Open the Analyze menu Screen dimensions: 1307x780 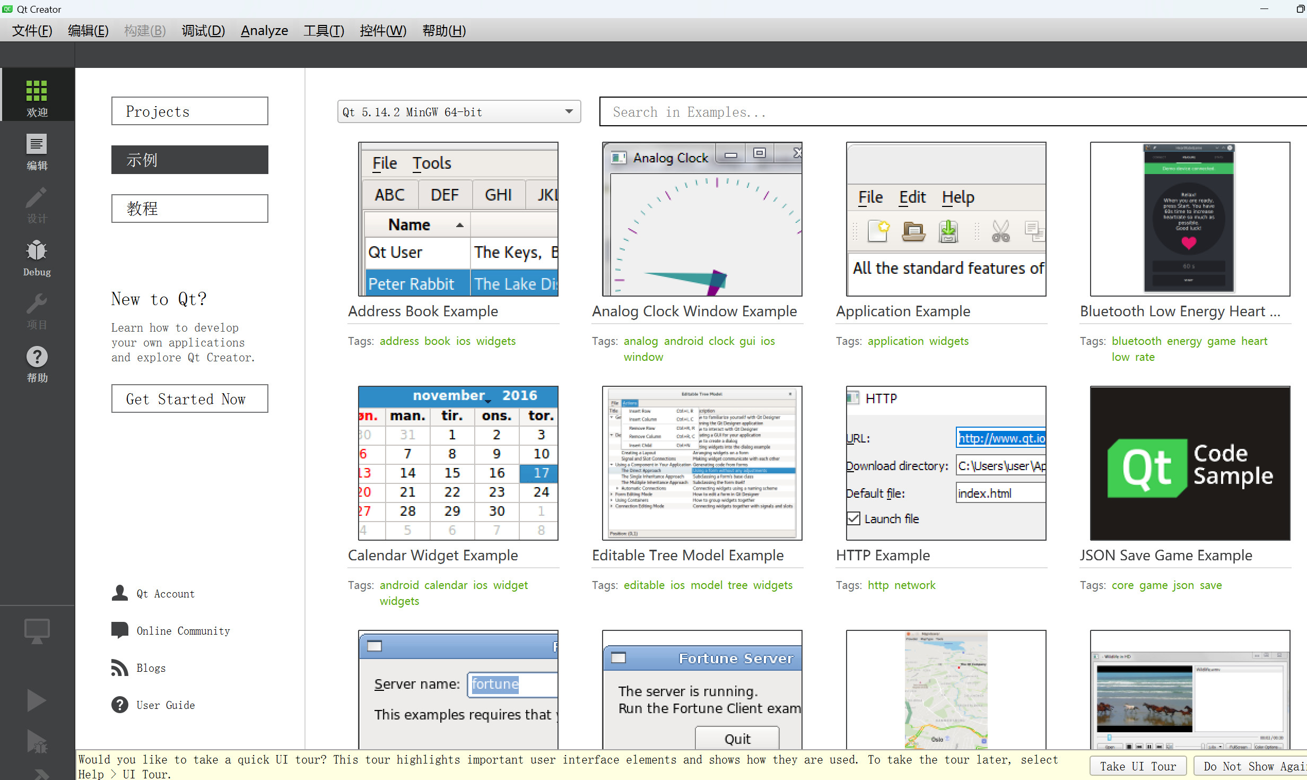[x=264, y=31]
